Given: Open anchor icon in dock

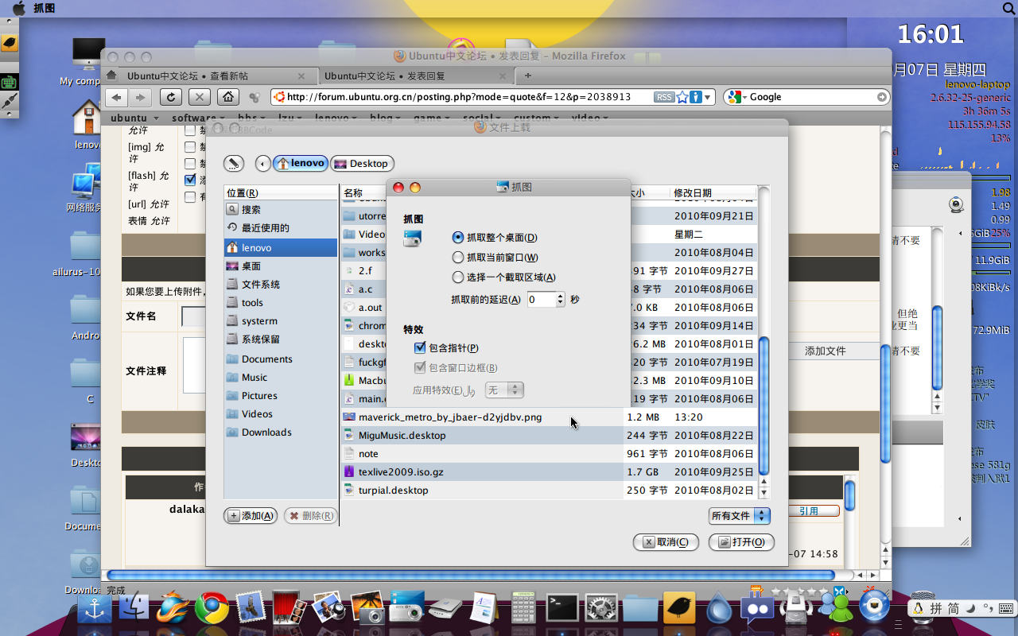Looking at the screenshot, I should pos(95,609).
